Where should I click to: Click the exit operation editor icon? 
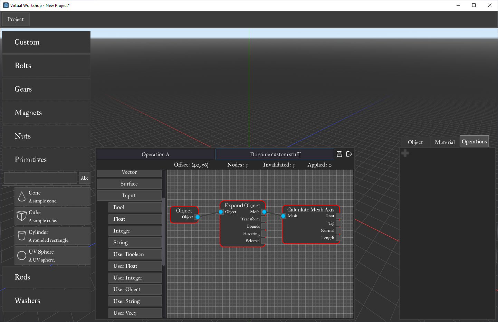coord(349,154)
